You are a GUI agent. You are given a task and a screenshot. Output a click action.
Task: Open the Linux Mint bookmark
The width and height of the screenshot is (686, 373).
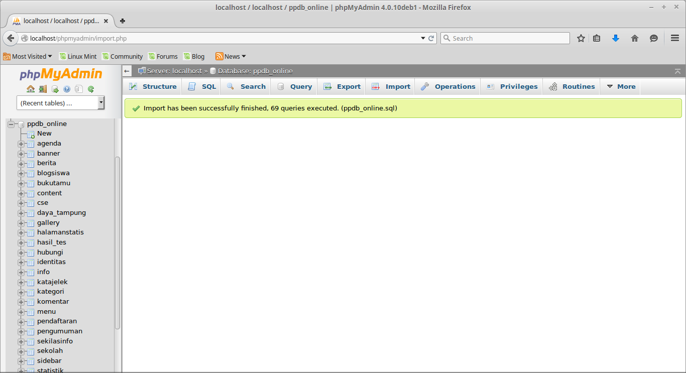pos(78,56)
